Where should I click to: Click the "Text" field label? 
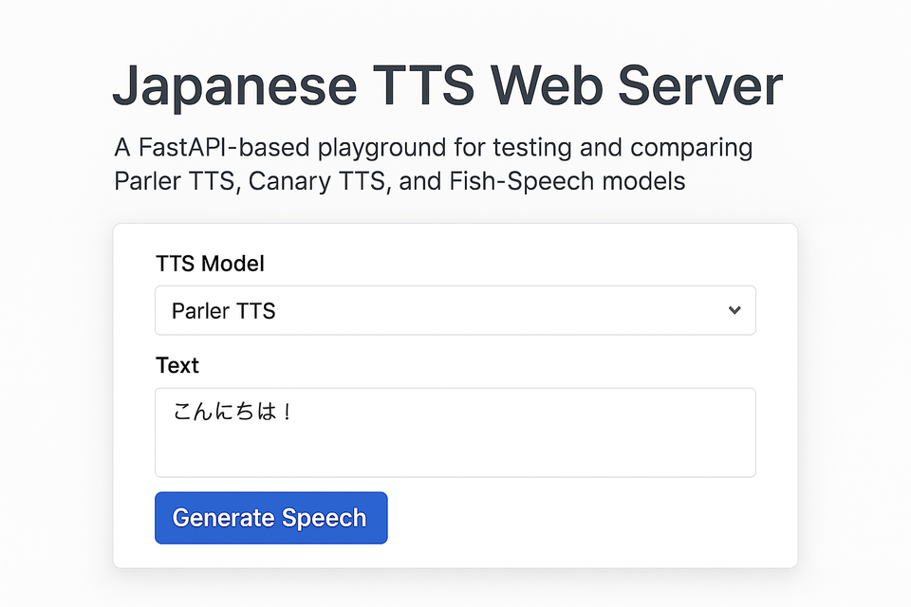177,365
